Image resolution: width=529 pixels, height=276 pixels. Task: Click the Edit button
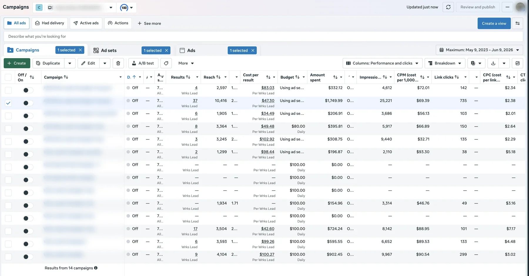click(x=88, y=63)
